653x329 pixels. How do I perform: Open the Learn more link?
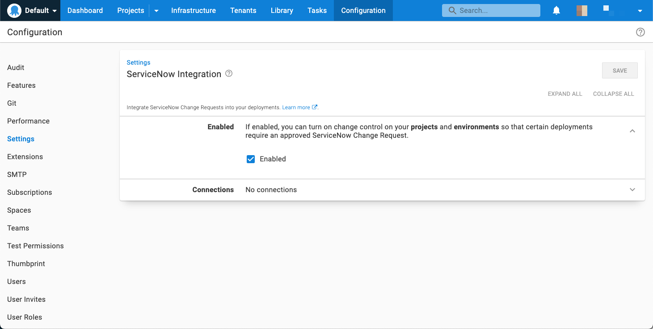click(296, 107)
